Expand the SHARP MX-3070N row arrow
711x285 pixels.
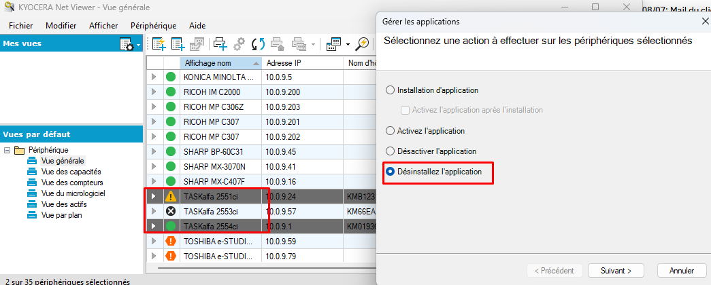pyautogui.click(x=154, y=166)
